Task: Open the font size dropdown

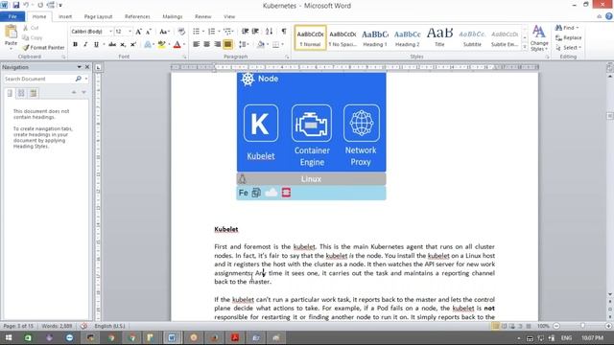Action: (x=130, y=32)
